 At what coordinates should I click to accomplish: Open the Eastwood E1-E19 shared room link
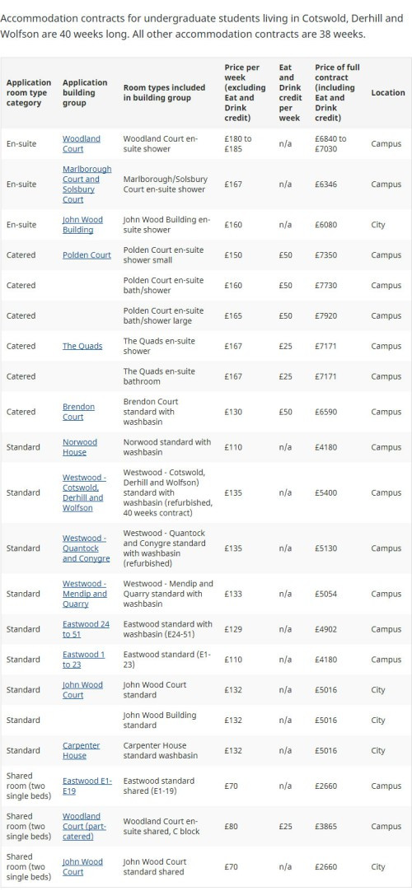click(87, 786)
